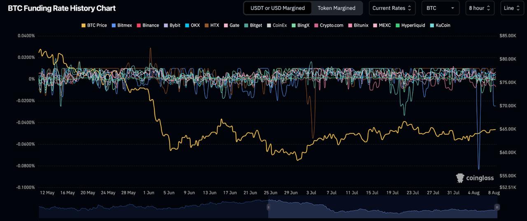Click the $52.51K right axis label

tap(508, 187)
